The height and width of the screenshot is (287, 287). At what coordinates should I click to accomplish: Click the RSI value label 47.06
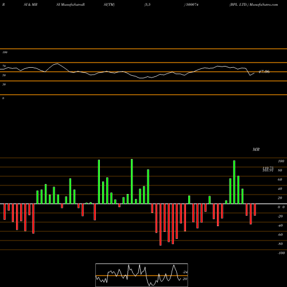(x=264, y=72)
